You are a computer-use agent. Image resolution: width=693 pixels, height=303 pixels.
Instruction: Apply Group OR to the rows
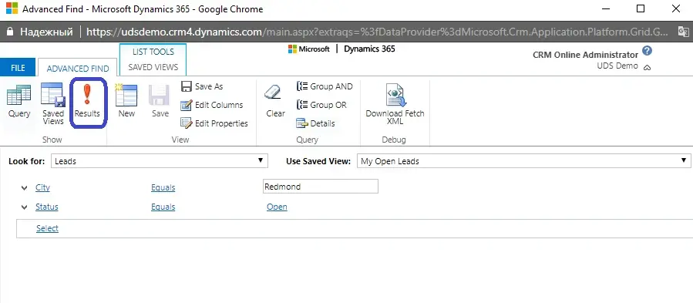321,105
